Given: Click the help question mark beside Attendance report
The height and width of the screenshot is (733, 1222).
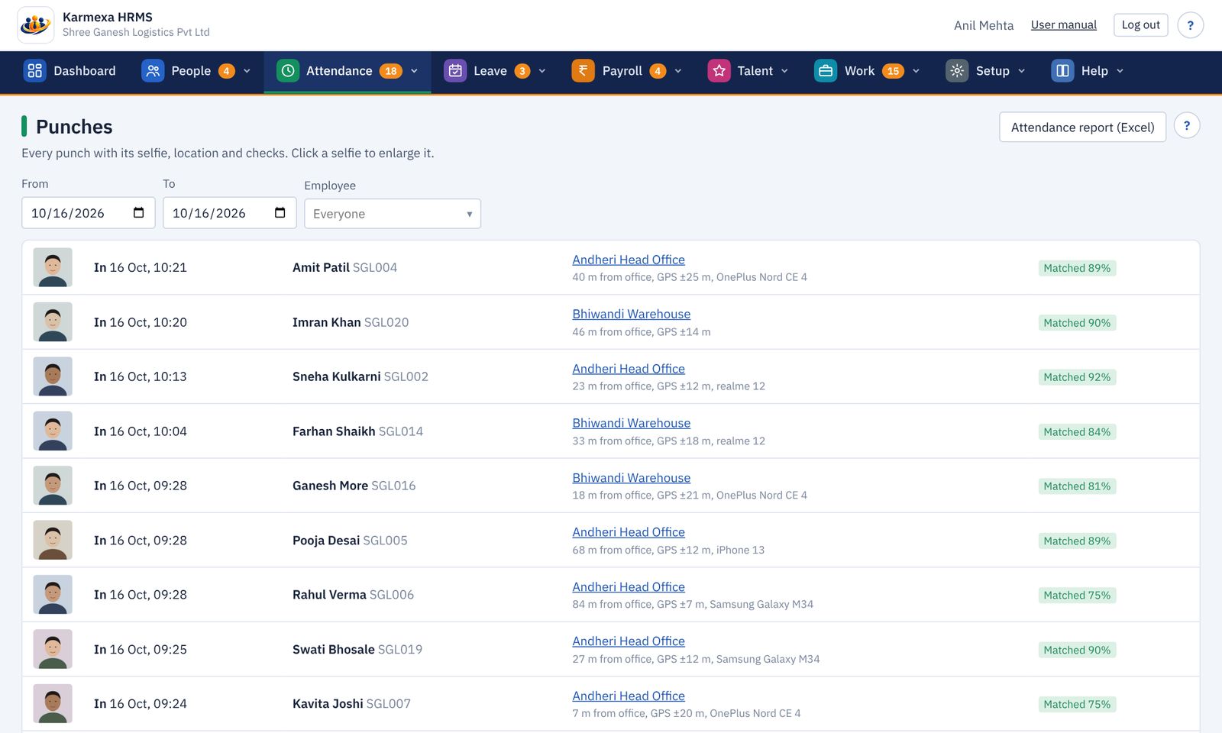Looking at the screenshot, I should coord(1187,126).
